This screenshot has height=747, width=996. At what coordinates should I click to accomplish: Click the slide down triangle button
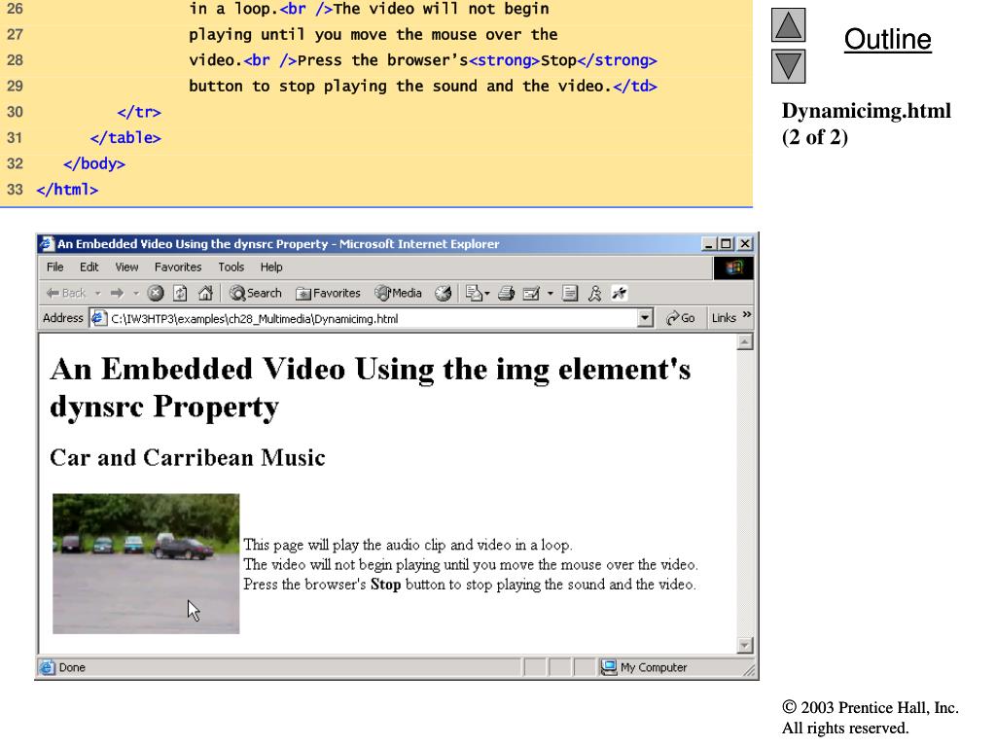pyautogui.click(x=788, y=66)
